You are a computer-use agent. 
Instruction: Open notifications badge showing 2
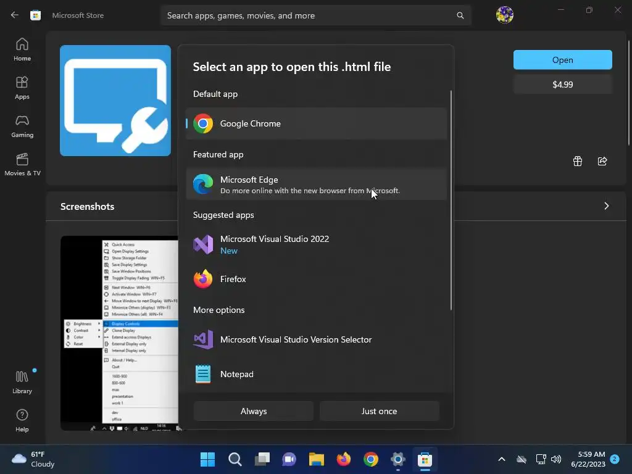point(615,459)
